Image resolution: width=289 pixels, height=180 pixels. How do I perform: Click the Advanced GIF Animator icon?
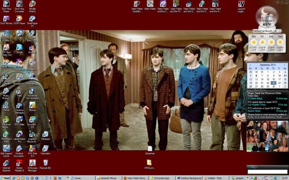click(33, 94)
